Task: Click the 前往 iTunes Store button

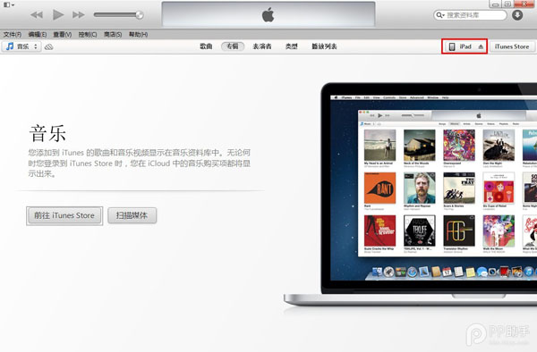Action: coord(64,215)
